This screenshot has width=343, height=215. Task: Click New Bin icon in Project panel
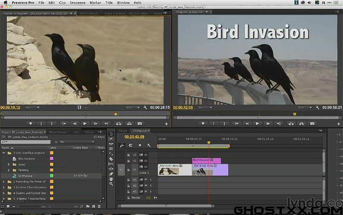click(88, 206)
